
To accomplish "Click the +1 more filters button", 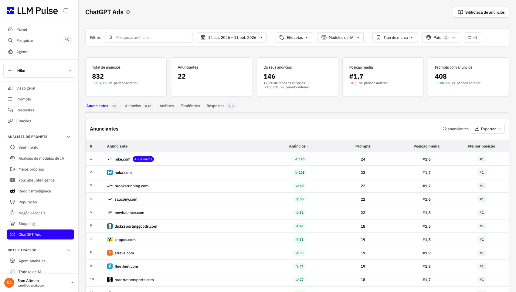I will (472, 37).
